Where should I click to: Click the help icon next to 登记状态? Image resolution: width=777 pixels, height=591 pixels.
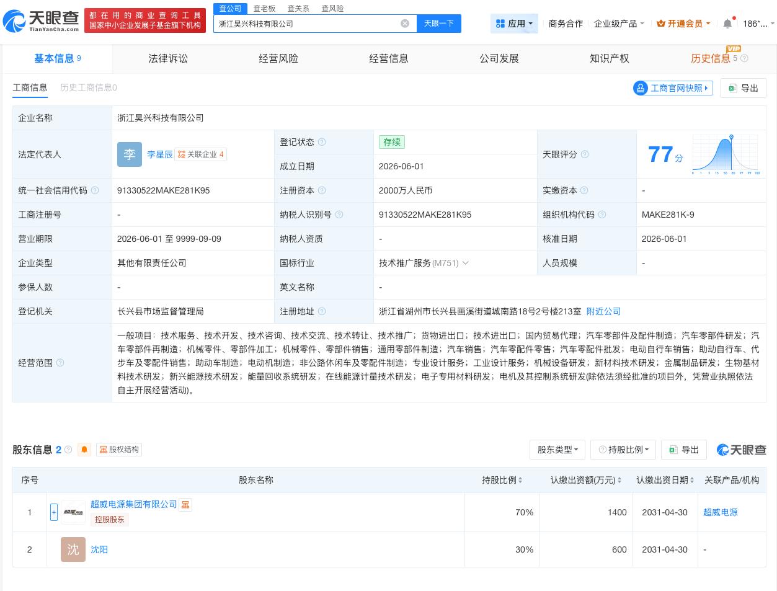coord(322,142)
